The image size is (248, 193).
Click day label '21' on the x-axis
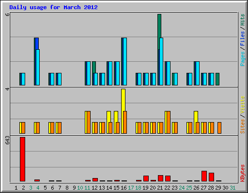coord(160,188)
